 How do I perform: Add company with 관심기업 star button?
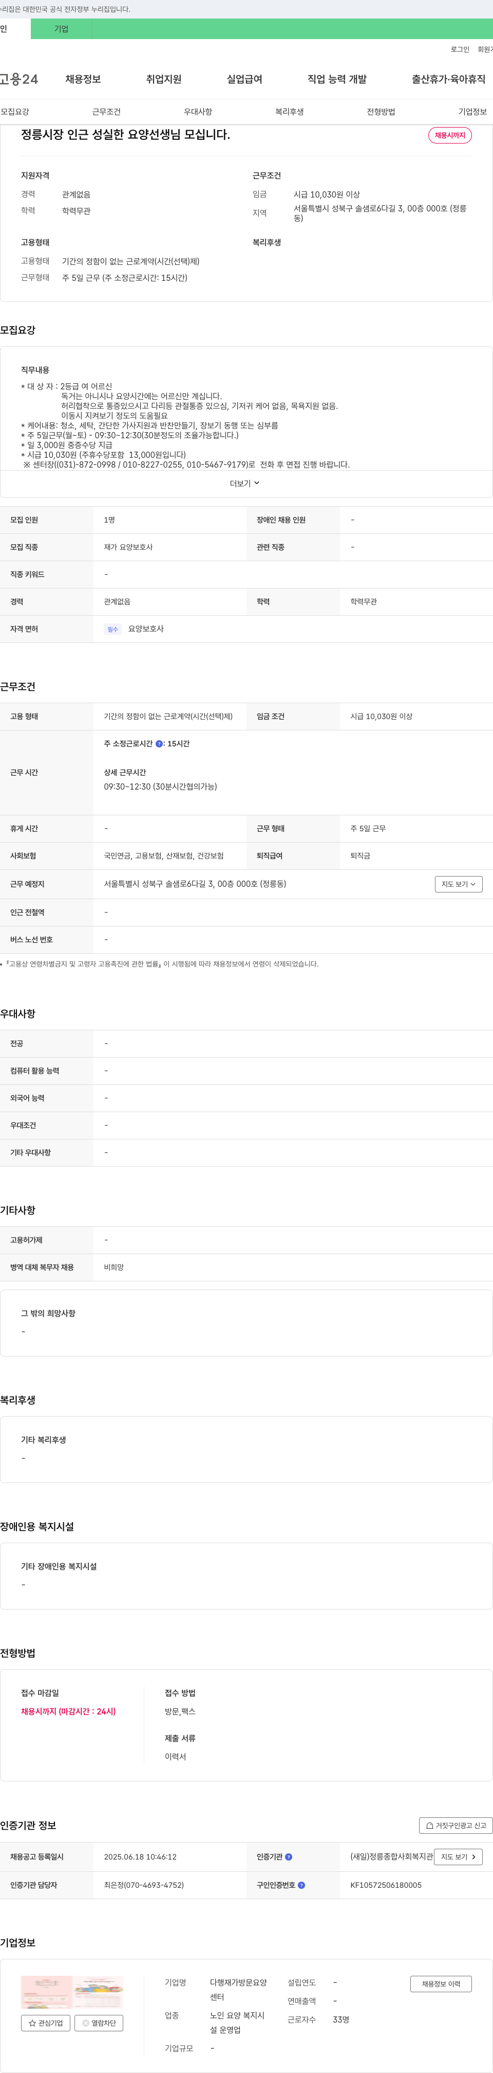[46, 2023]
